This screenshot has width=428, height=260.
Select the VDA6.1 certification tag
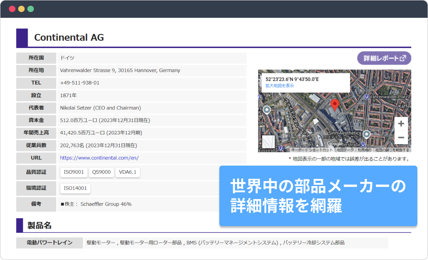128,172
